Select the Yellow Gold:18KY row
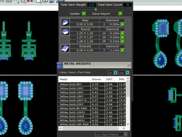The image size is (182, 137). point(92,96)
